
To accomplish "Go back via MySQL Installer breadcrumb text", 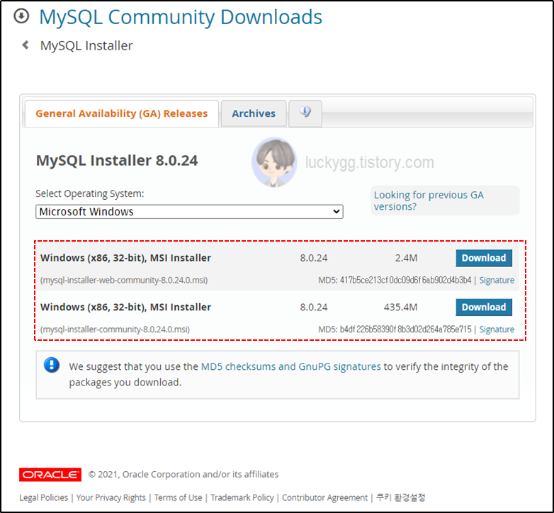I will coord(86,45).
